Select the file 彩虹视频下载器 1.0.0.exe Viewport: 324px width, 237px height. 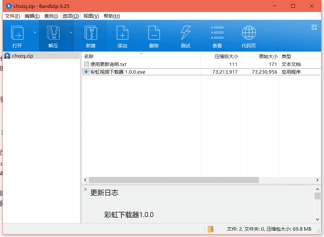pyautogui.click(x=118, y=72)
